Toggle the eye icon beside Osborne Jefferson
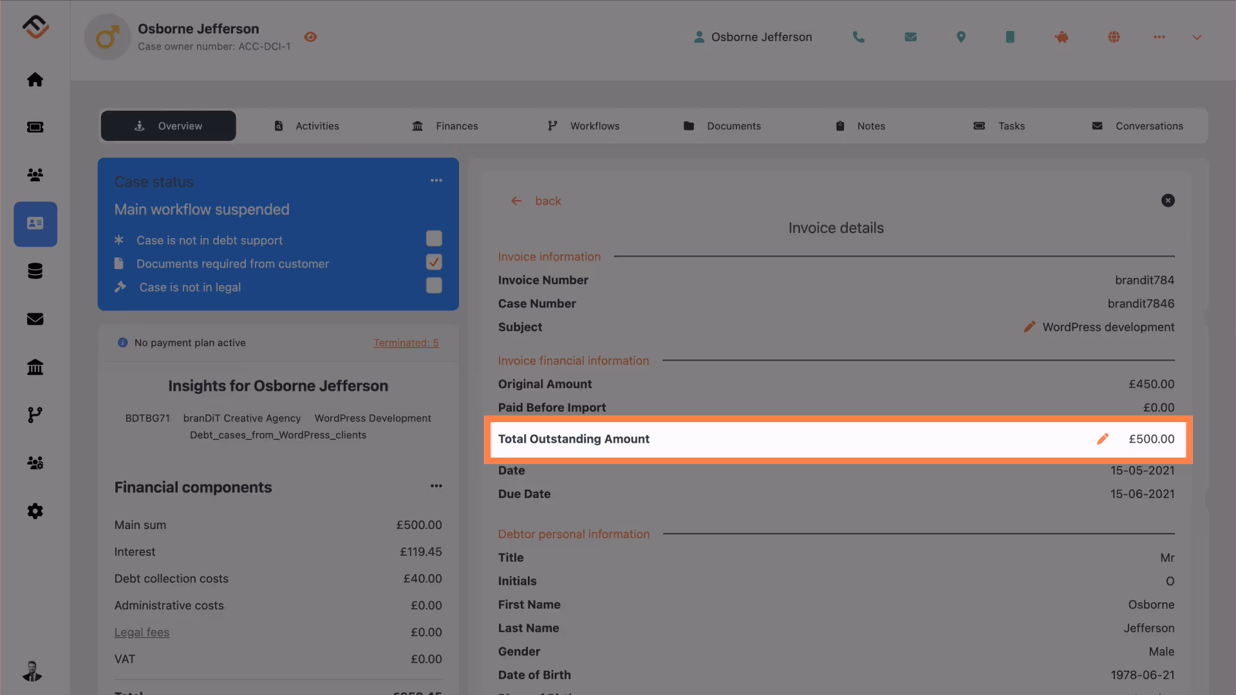The height and width of the screenshot is (695, 1236). (310, 37)
